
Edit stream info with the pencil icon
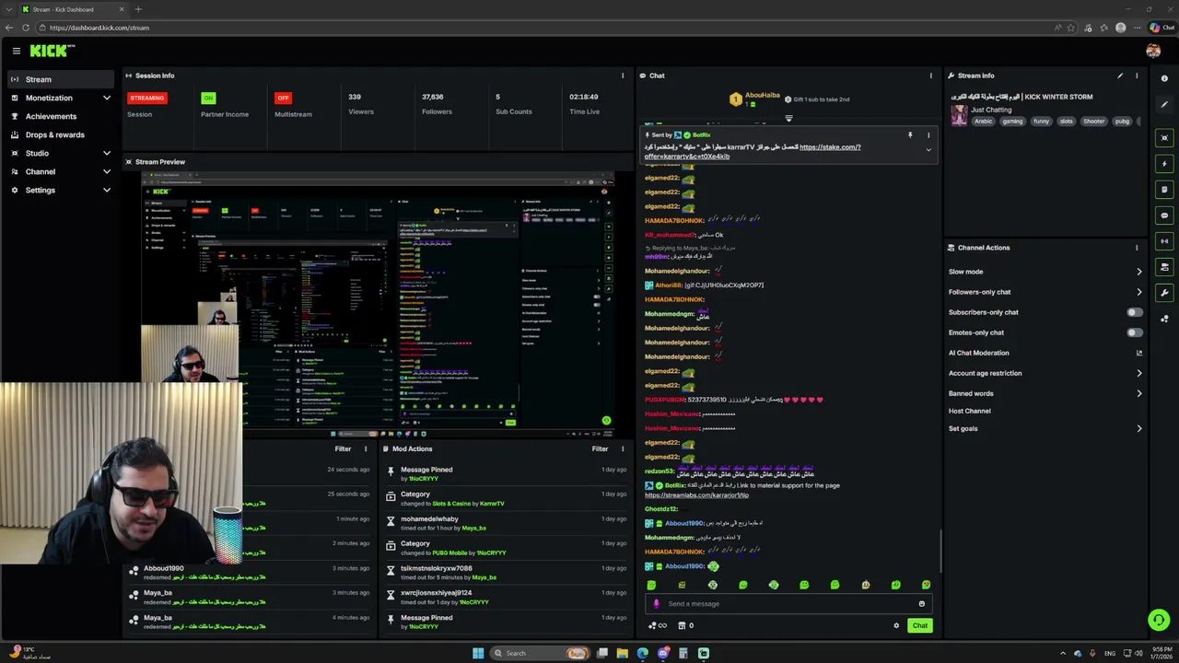[x=1120, y=76]
